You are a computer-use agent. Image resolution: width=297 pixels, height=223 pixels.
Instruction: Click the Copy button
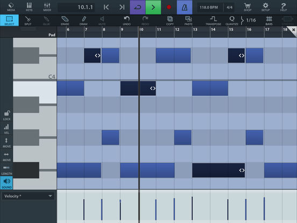tap(169, 20)
